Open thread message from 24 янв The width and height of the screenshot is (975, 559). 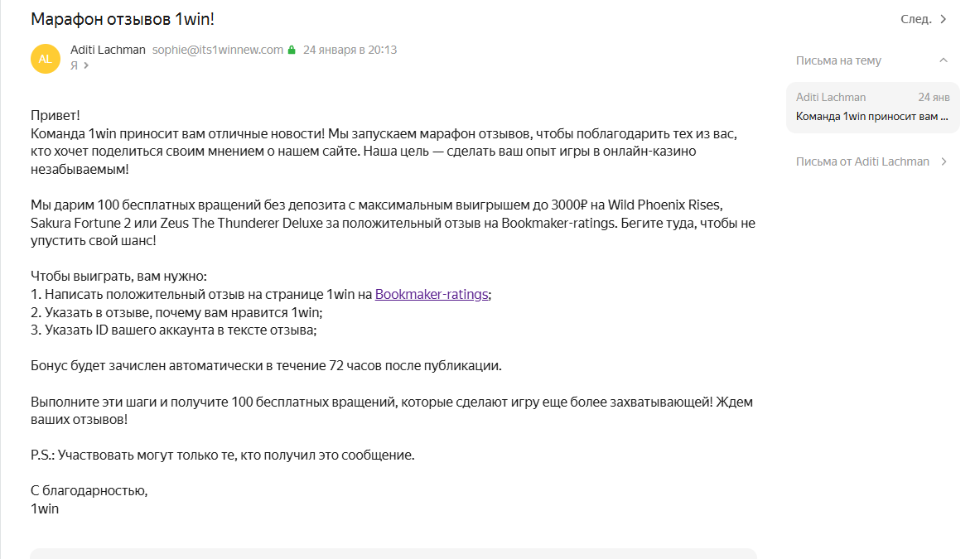pos(872,107)
